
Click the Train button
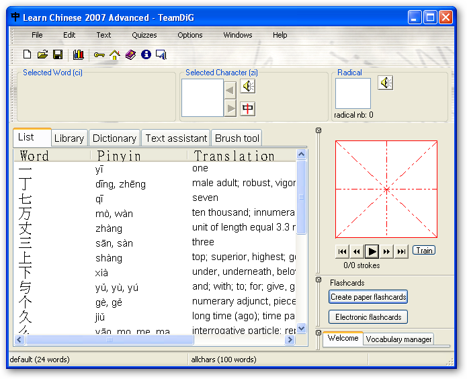tap(424, 250)
